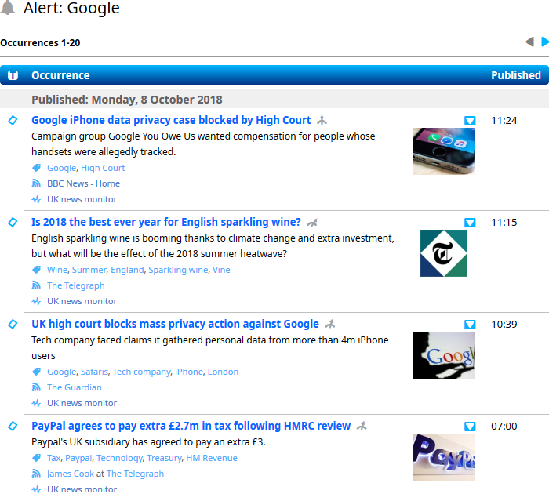Click diamond marker beside UK high court article
549x494 pixels.
[13, 324]
